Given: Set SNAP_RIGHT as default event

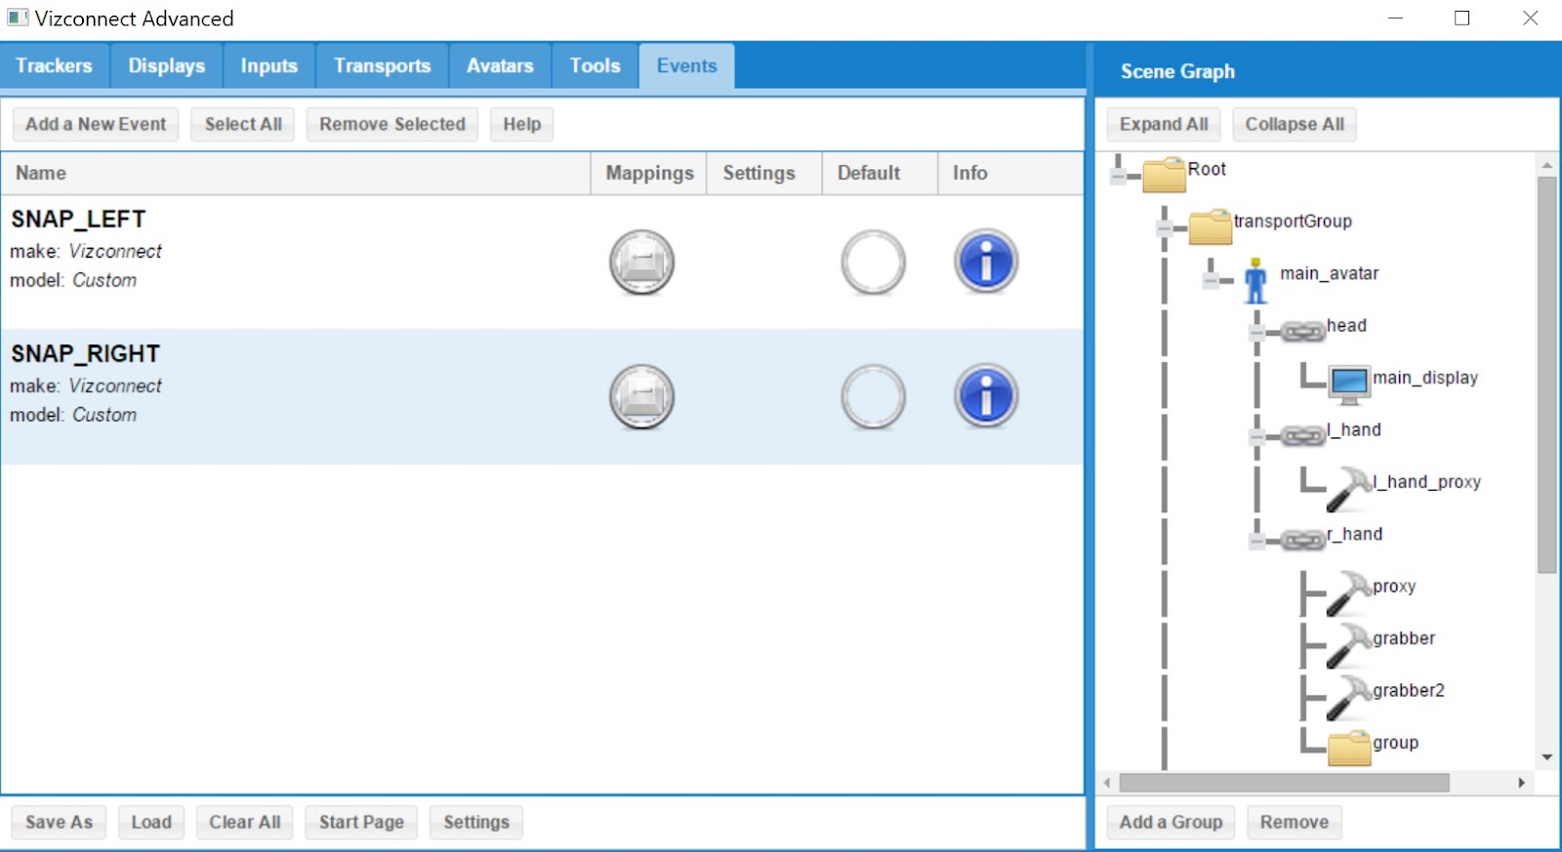Looking at the screenshot, I should click(873, 397).
